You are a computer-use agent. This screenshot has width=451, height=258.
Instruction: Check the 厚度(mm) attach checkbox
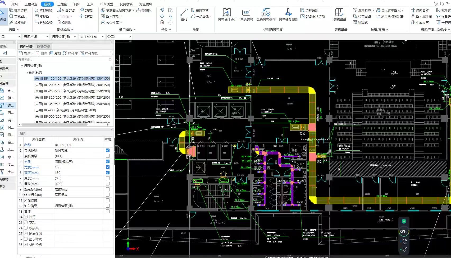107,178
